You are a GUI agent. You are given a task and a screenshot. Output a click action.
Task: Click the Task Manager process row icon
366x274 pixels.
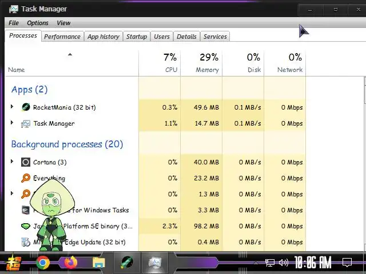(25, 123)
